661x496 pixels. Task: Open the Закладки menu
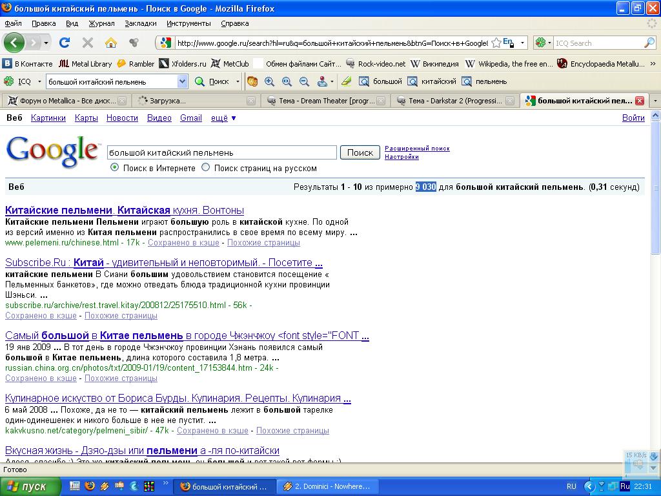coord(140,23)
